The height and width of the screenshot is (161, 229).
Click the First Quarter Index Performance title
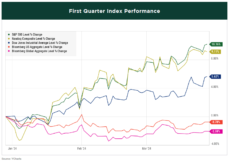tap(115, 11)
